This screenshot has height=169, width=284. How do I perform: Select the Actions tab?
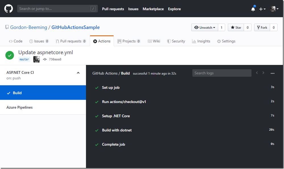102,41
